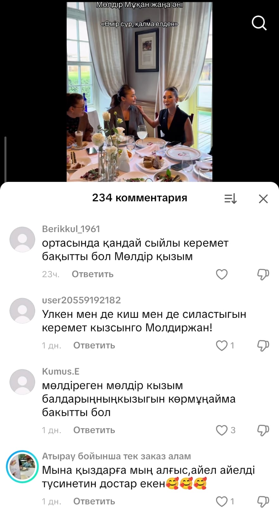Viewport: 279px width, 508px height.
Task: Dislike the Атырау бойынша comment
Action: [263, 502]
